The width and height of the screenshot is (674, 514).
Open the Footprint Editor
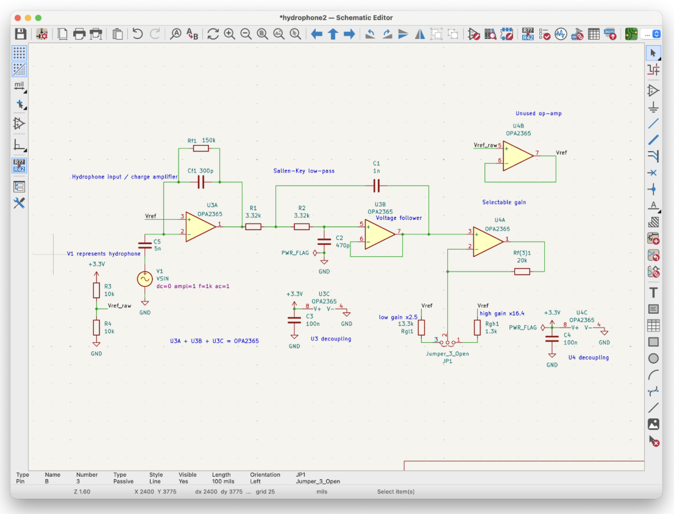click(507, 34)
